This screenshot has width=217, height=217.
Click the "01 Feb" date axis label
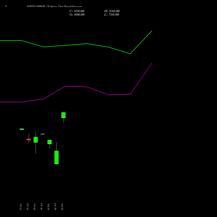49,207
